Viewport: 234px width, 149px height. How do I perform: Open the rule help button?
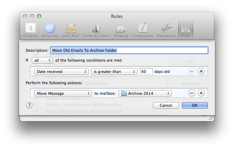[x=29, y=105]
